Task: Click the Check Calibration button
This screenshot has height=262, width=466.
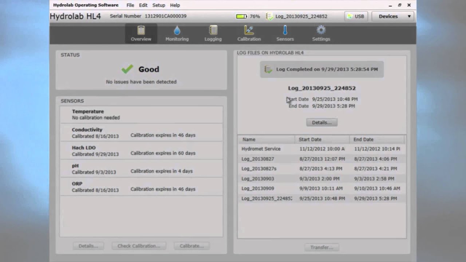Action: 139,246
